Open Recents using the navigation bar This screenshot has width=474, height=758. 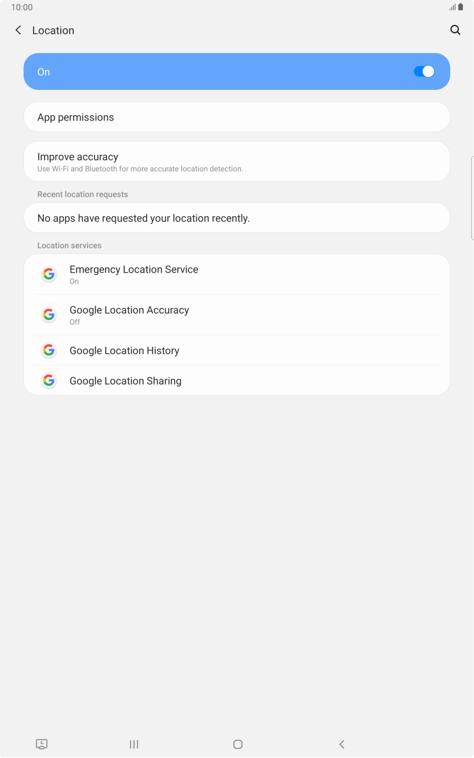click(134, 744)
